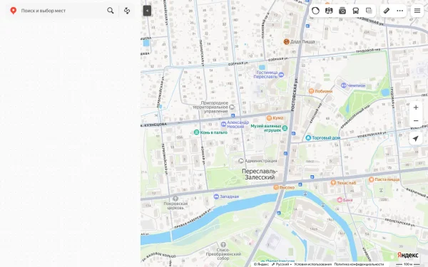Image resolution: width=428 pixels, height=267 pixels.
Task: Click the search magnifier icon
Action: click(111, 11)
